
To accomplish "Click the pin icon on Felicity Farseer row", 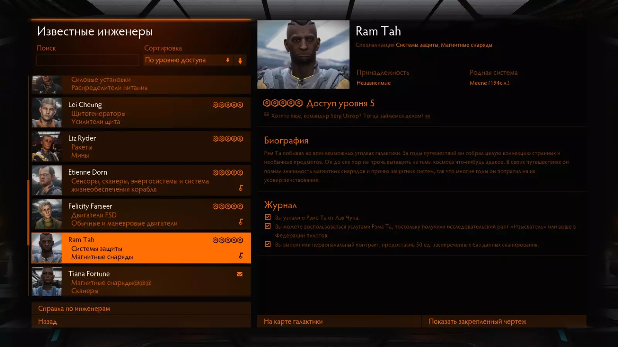I will click(x=241, y=222).
